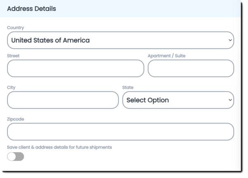Select the Zipcode input box
This screenshot has height=178, width=248.
(x=120, y=132)
